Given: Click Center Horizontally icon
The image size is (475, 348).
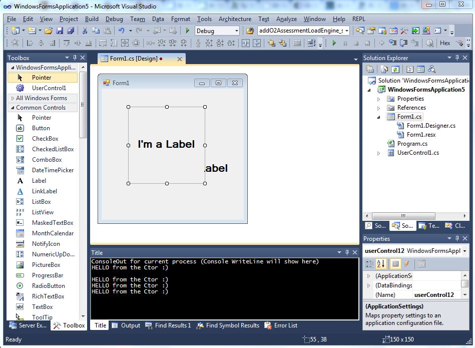Looking at the screenshot, I should pos(246,43).
